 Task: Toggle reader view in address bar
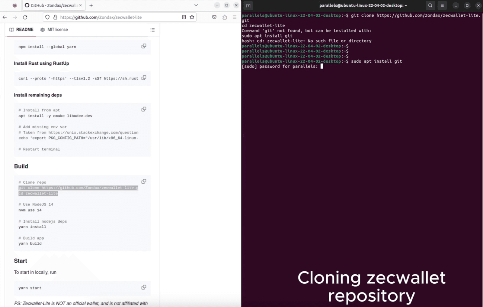point(184,17)
